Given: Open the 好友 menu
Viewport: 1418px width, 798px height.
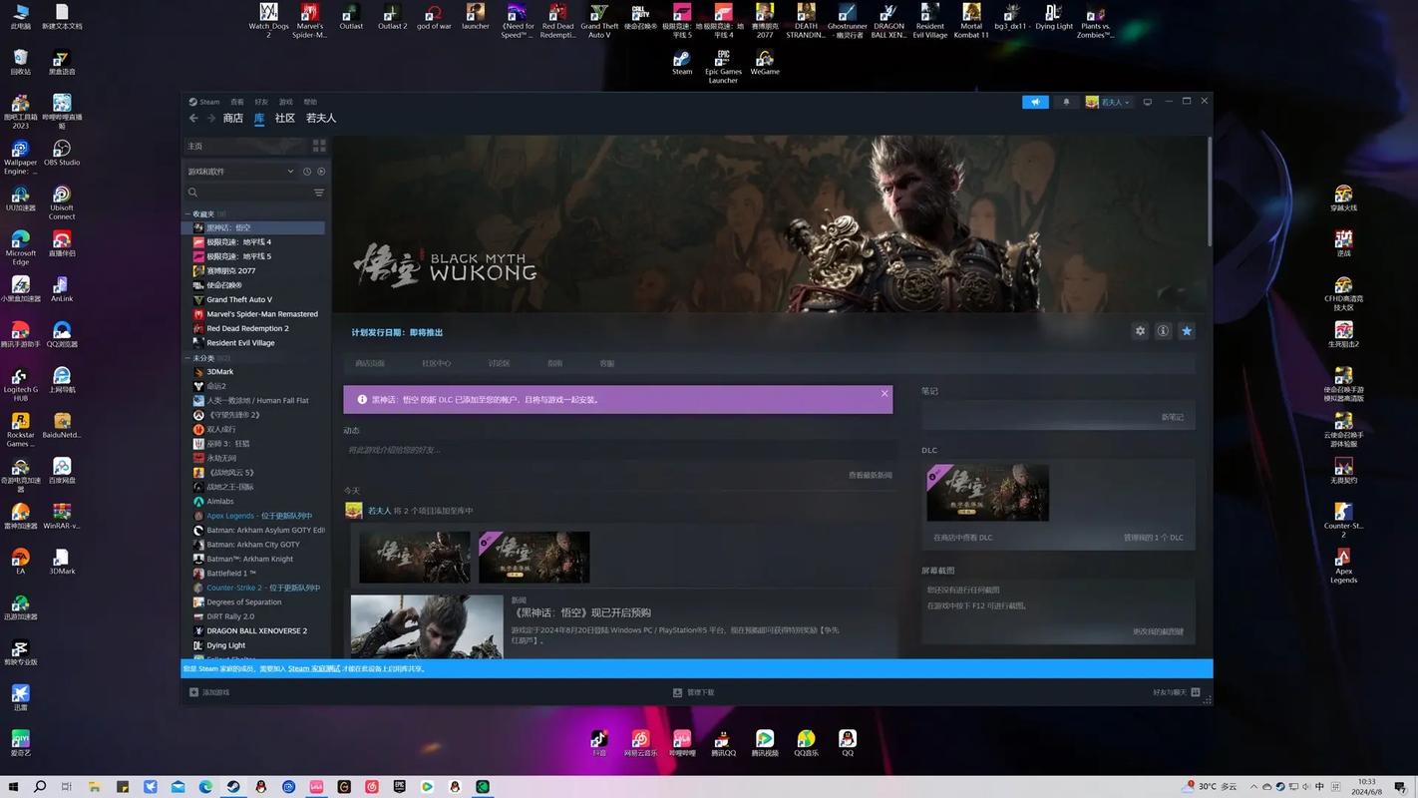Looking at the screenshot, I should 261,102.
